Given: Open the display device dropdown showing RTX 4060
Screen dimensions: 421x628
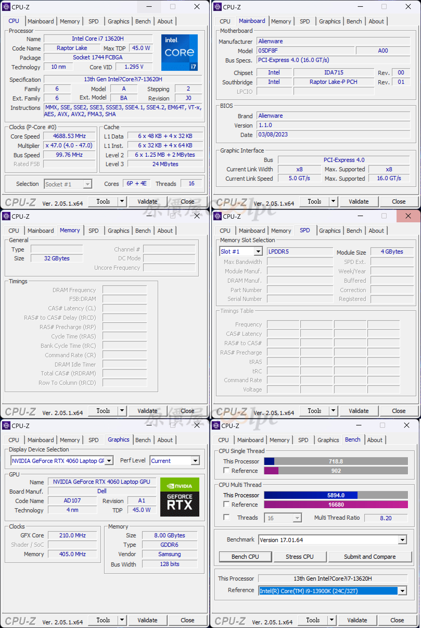Looking at the screenshot, I should point(62,461).
